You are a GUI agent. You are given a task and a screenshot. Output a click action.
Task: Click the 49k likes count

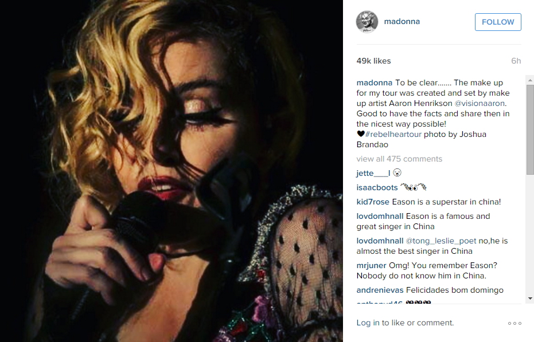[x=373, y=61]
